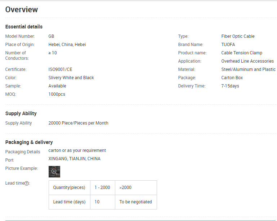Select the MOQ value 1000pcs
Screen dimensions: 277x221
(x=57, y=94)
